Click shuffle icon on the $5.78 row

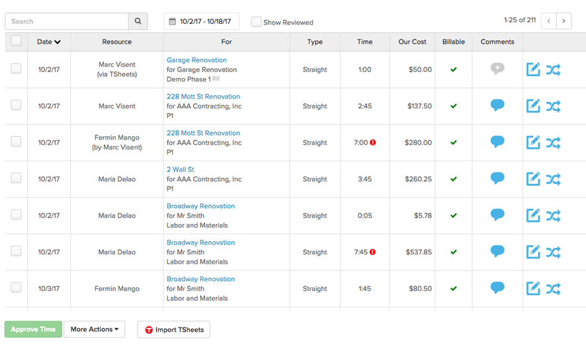click(x=554, y=215)
